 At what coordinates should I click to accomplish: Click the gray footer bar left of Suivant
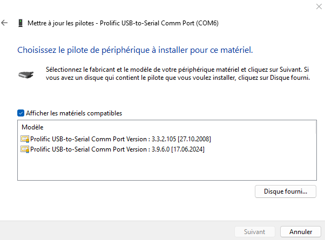point(116,231)
